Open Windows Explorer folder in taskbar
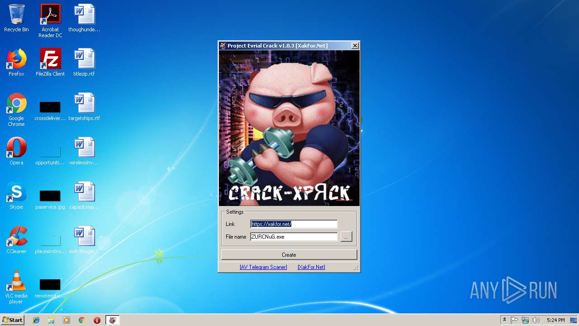 point(51,320)
